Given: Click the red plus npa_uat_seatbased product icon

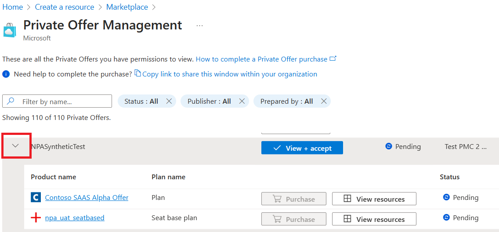Looking at the screenshot, I should (x=36, y=218).
